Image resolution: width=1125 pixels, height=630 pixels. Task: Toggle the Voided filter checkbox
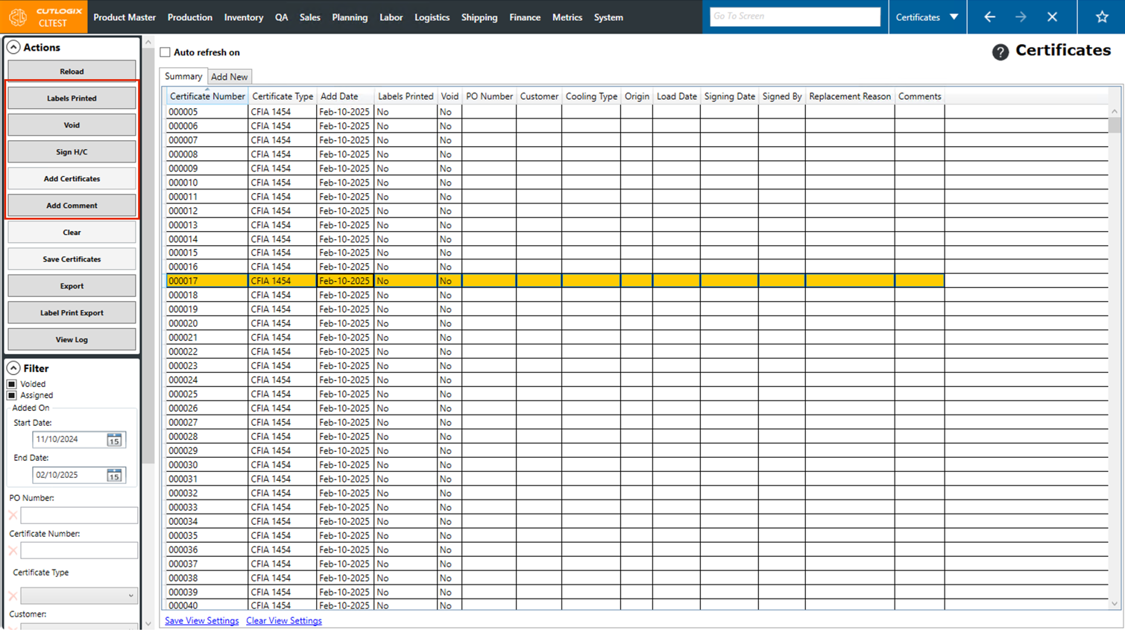pyautogui.click(x=12, y=384)
